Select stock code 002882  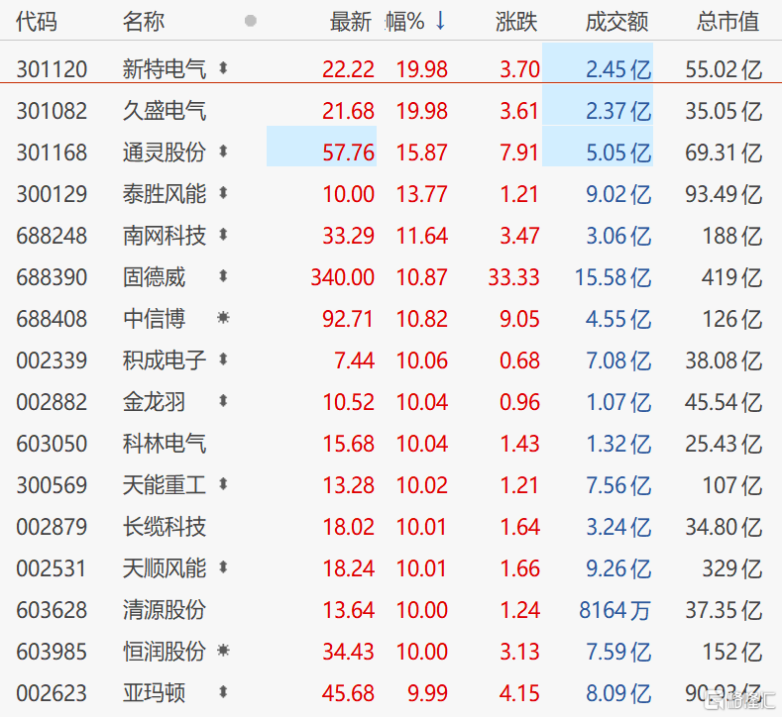[52, 402]
